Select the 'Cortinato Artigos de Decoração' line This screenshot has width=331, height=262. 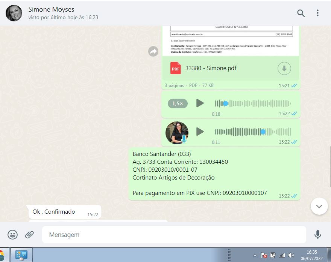pos(173,178)
